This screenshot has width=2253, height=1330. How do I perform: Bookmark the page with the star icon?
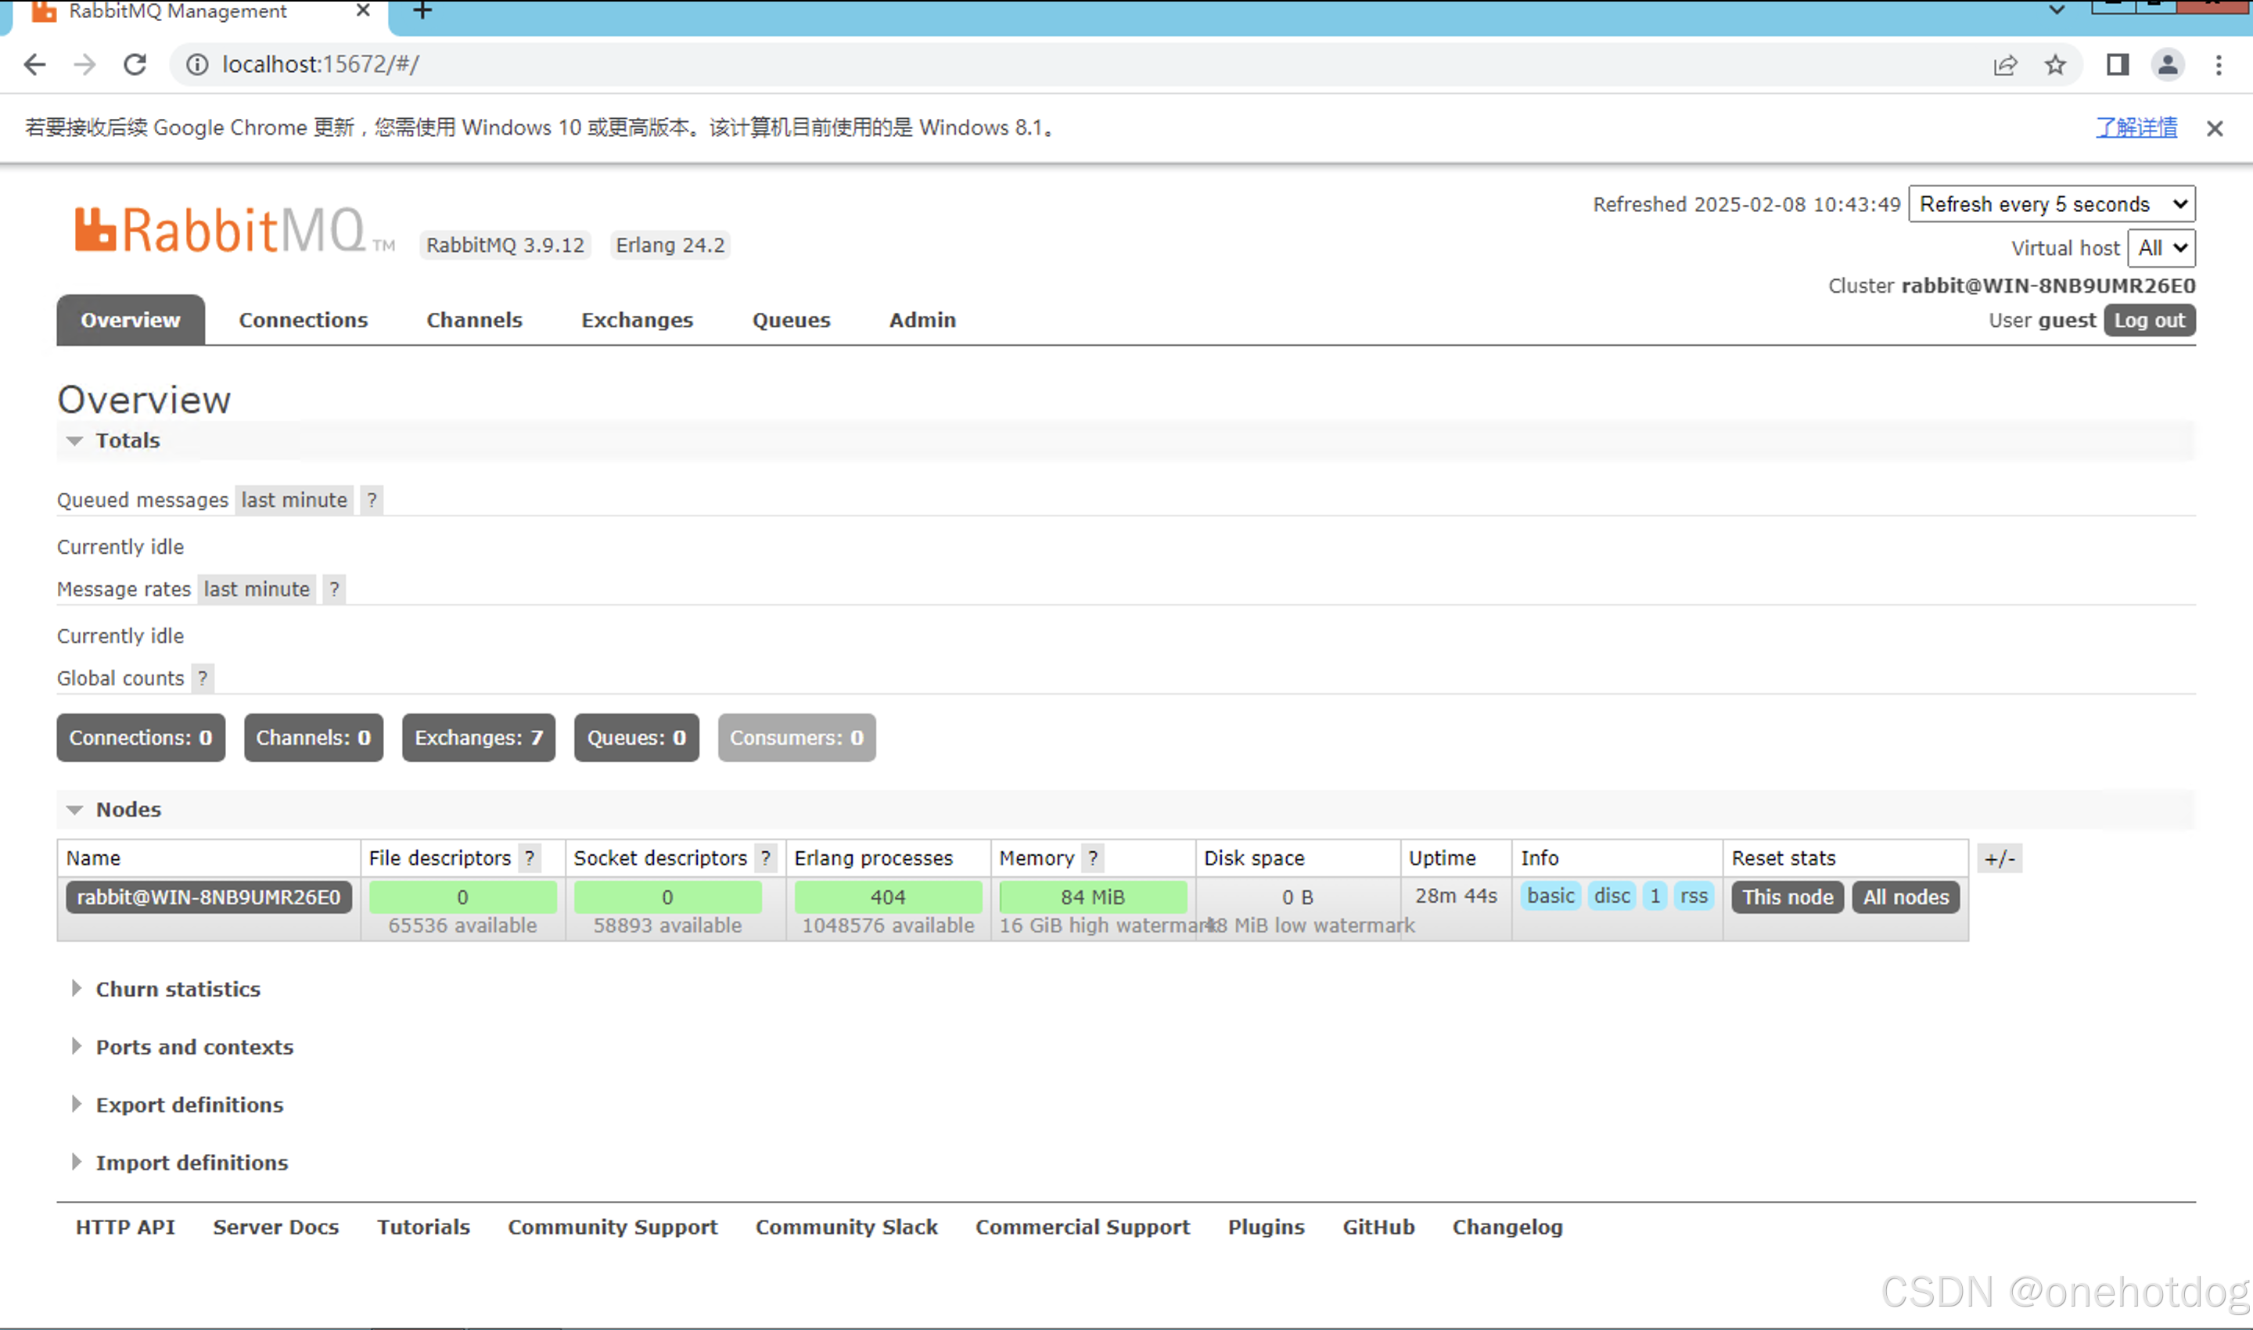2054,63
